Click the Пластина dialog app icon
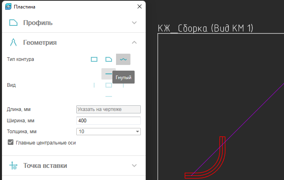 click(x=9, y=7)
